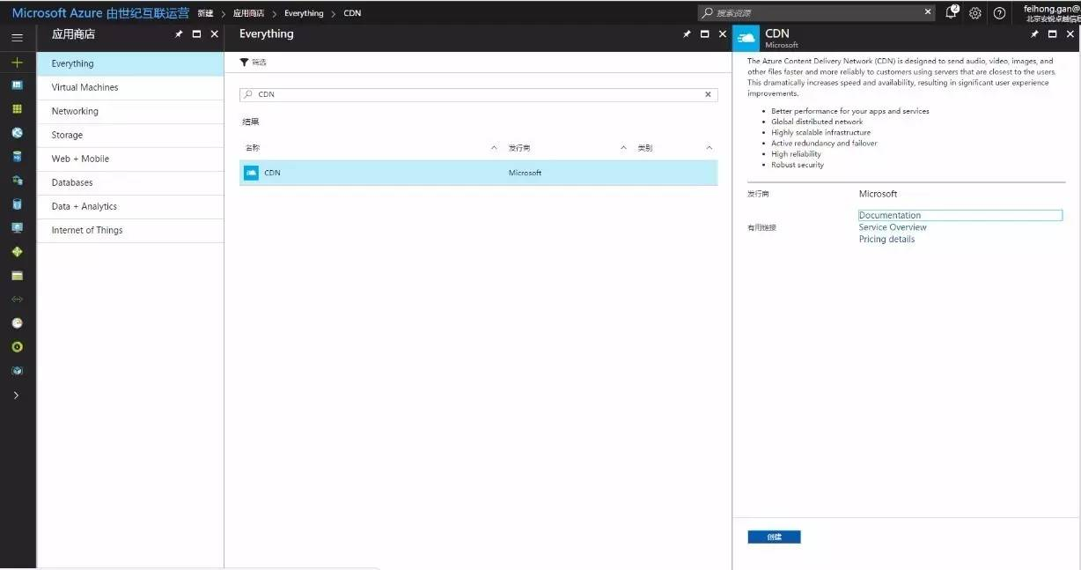
Task: Open the feihong.gan account menu
Action: [x=1052, y=12]
